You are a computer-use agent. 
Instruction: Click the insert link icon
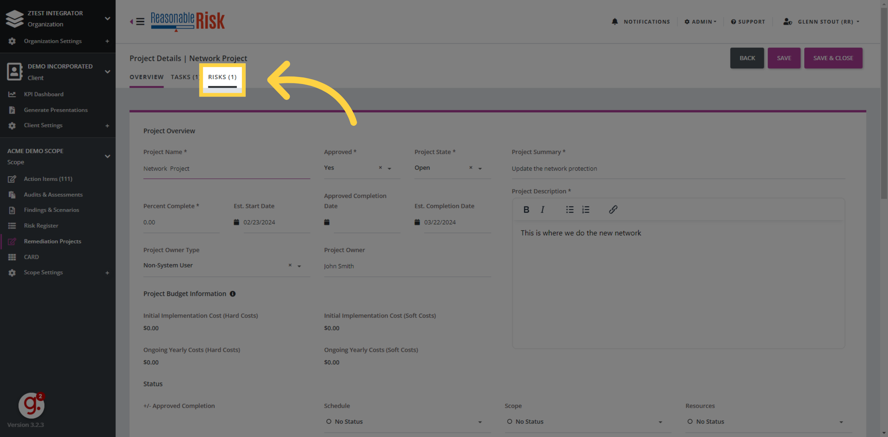(613, 210)
